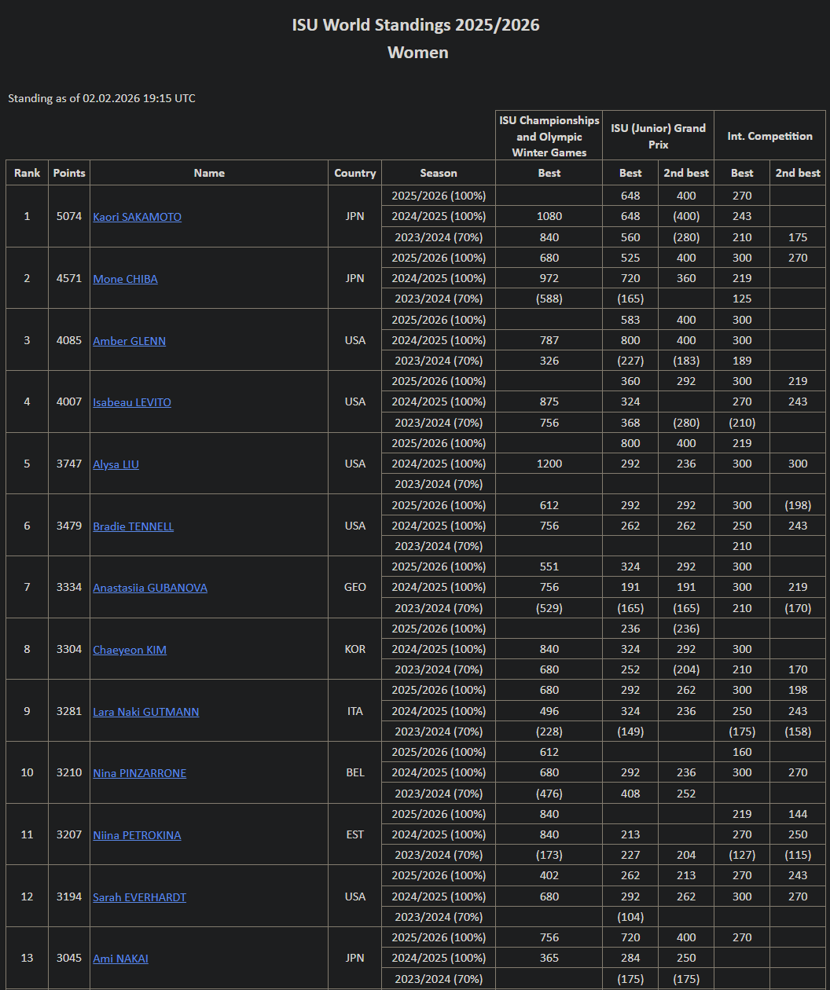830x990 pixels.
Task: Select GEO country cell for Gubanova
Action: pos(355,587)
